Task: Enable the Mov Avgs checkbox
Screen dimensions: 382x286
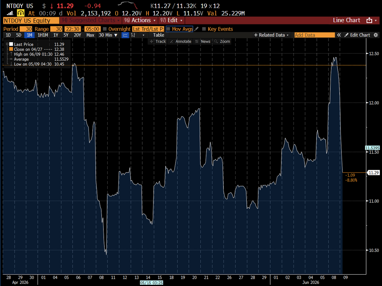Action: [x=169, y=29]
